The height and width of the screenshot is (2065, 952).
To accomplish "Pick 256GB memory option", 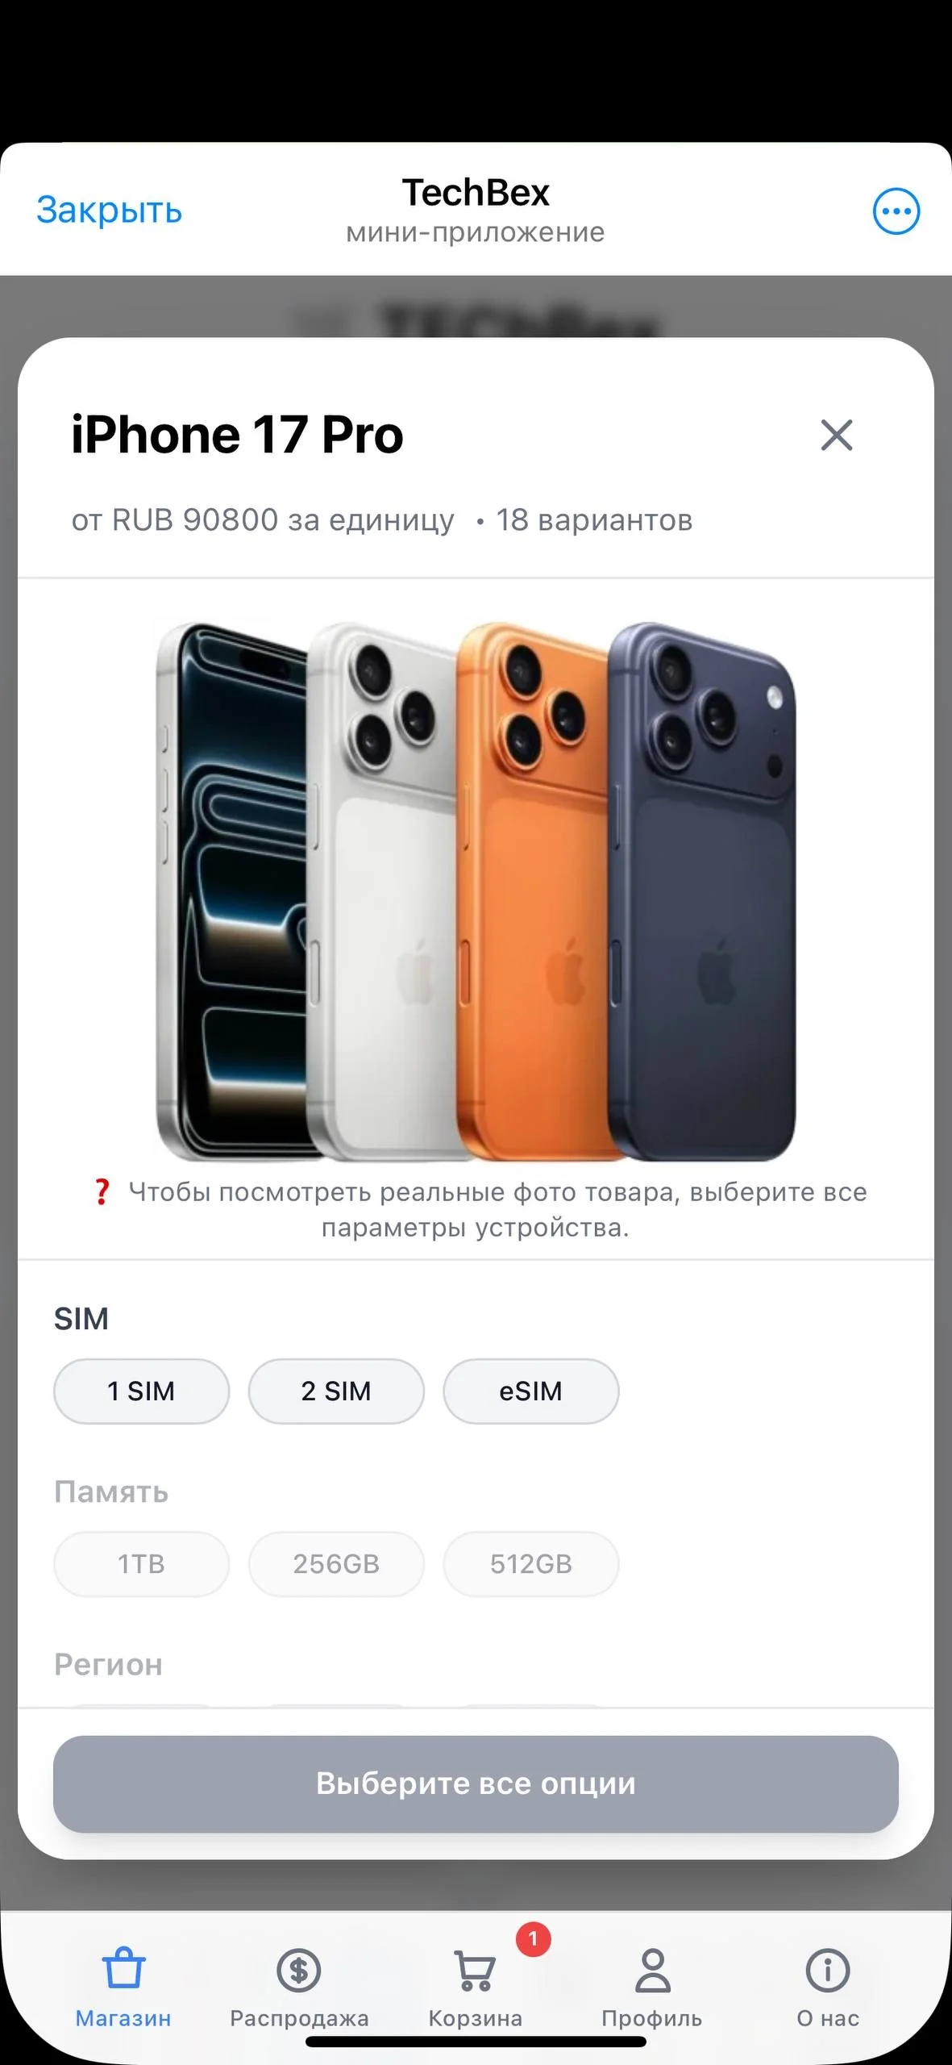I will (336, 1563).
